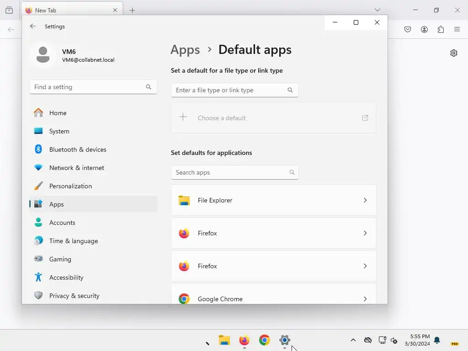
Task: Open Firefox list all tabs dropdown
Action: (x=377, y=10)
